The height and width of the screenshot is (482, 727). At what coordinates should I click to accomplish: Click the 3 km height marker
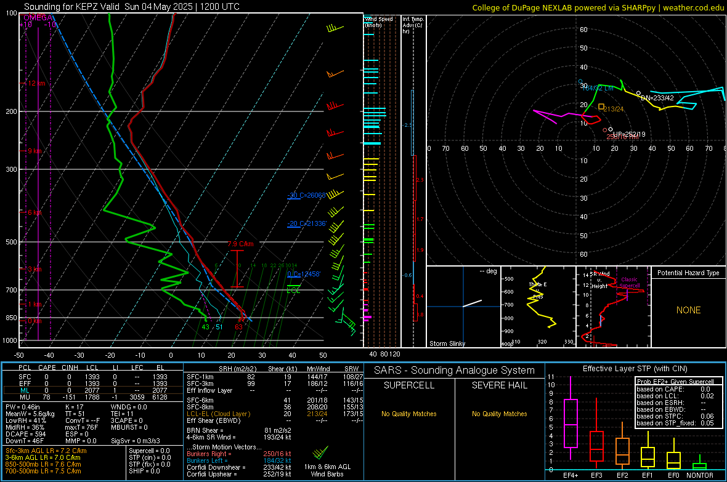(x=36, y=269)
